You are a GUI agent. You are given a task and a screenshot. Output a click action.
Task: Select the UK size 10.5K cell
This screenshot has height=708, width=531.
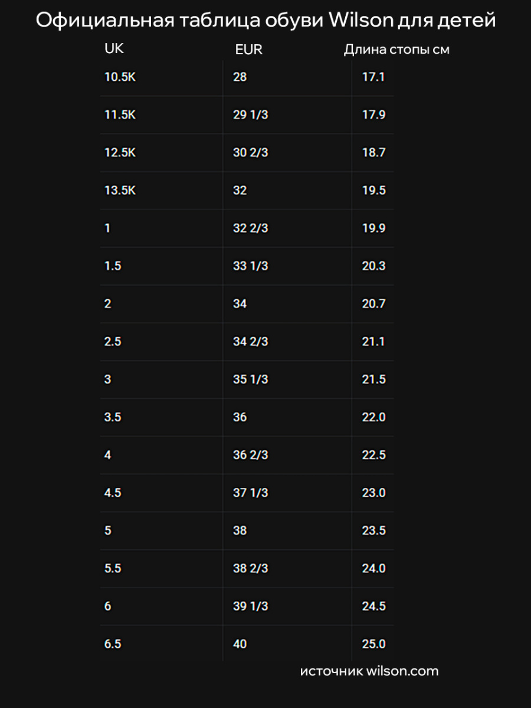click(x=120, y=77)
